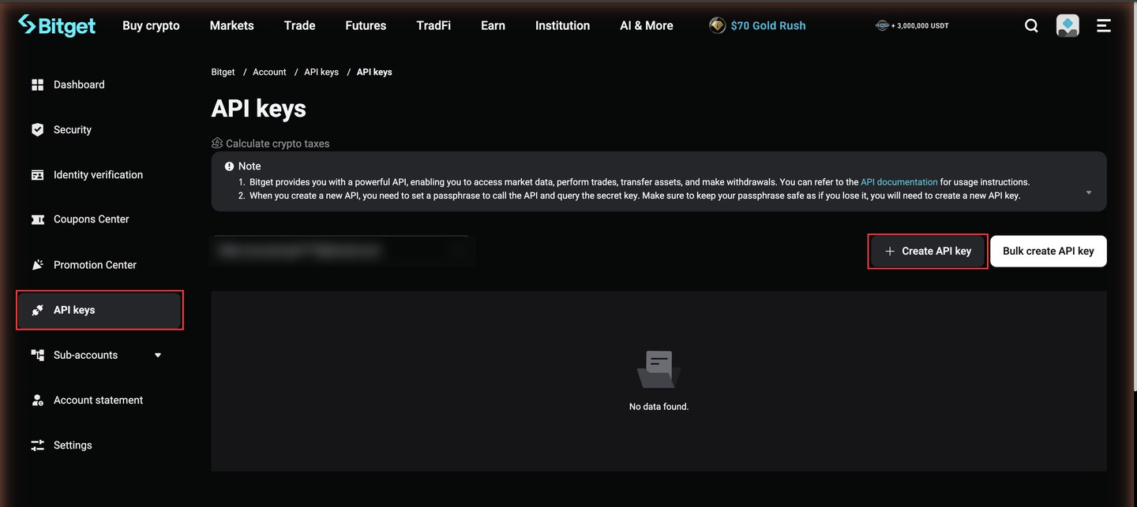
Task: Open the user profile avatar
Action: pyautogui.click(x=1068, y=25)
